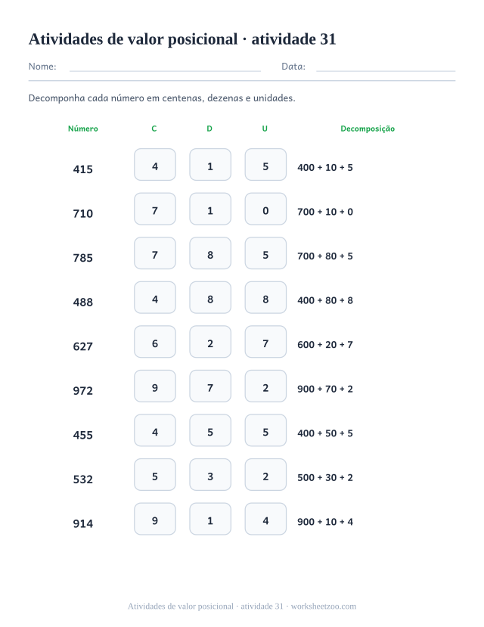Click the decomposition 600 + 20 + 7

pyautogui.click(x=325, y=345)
